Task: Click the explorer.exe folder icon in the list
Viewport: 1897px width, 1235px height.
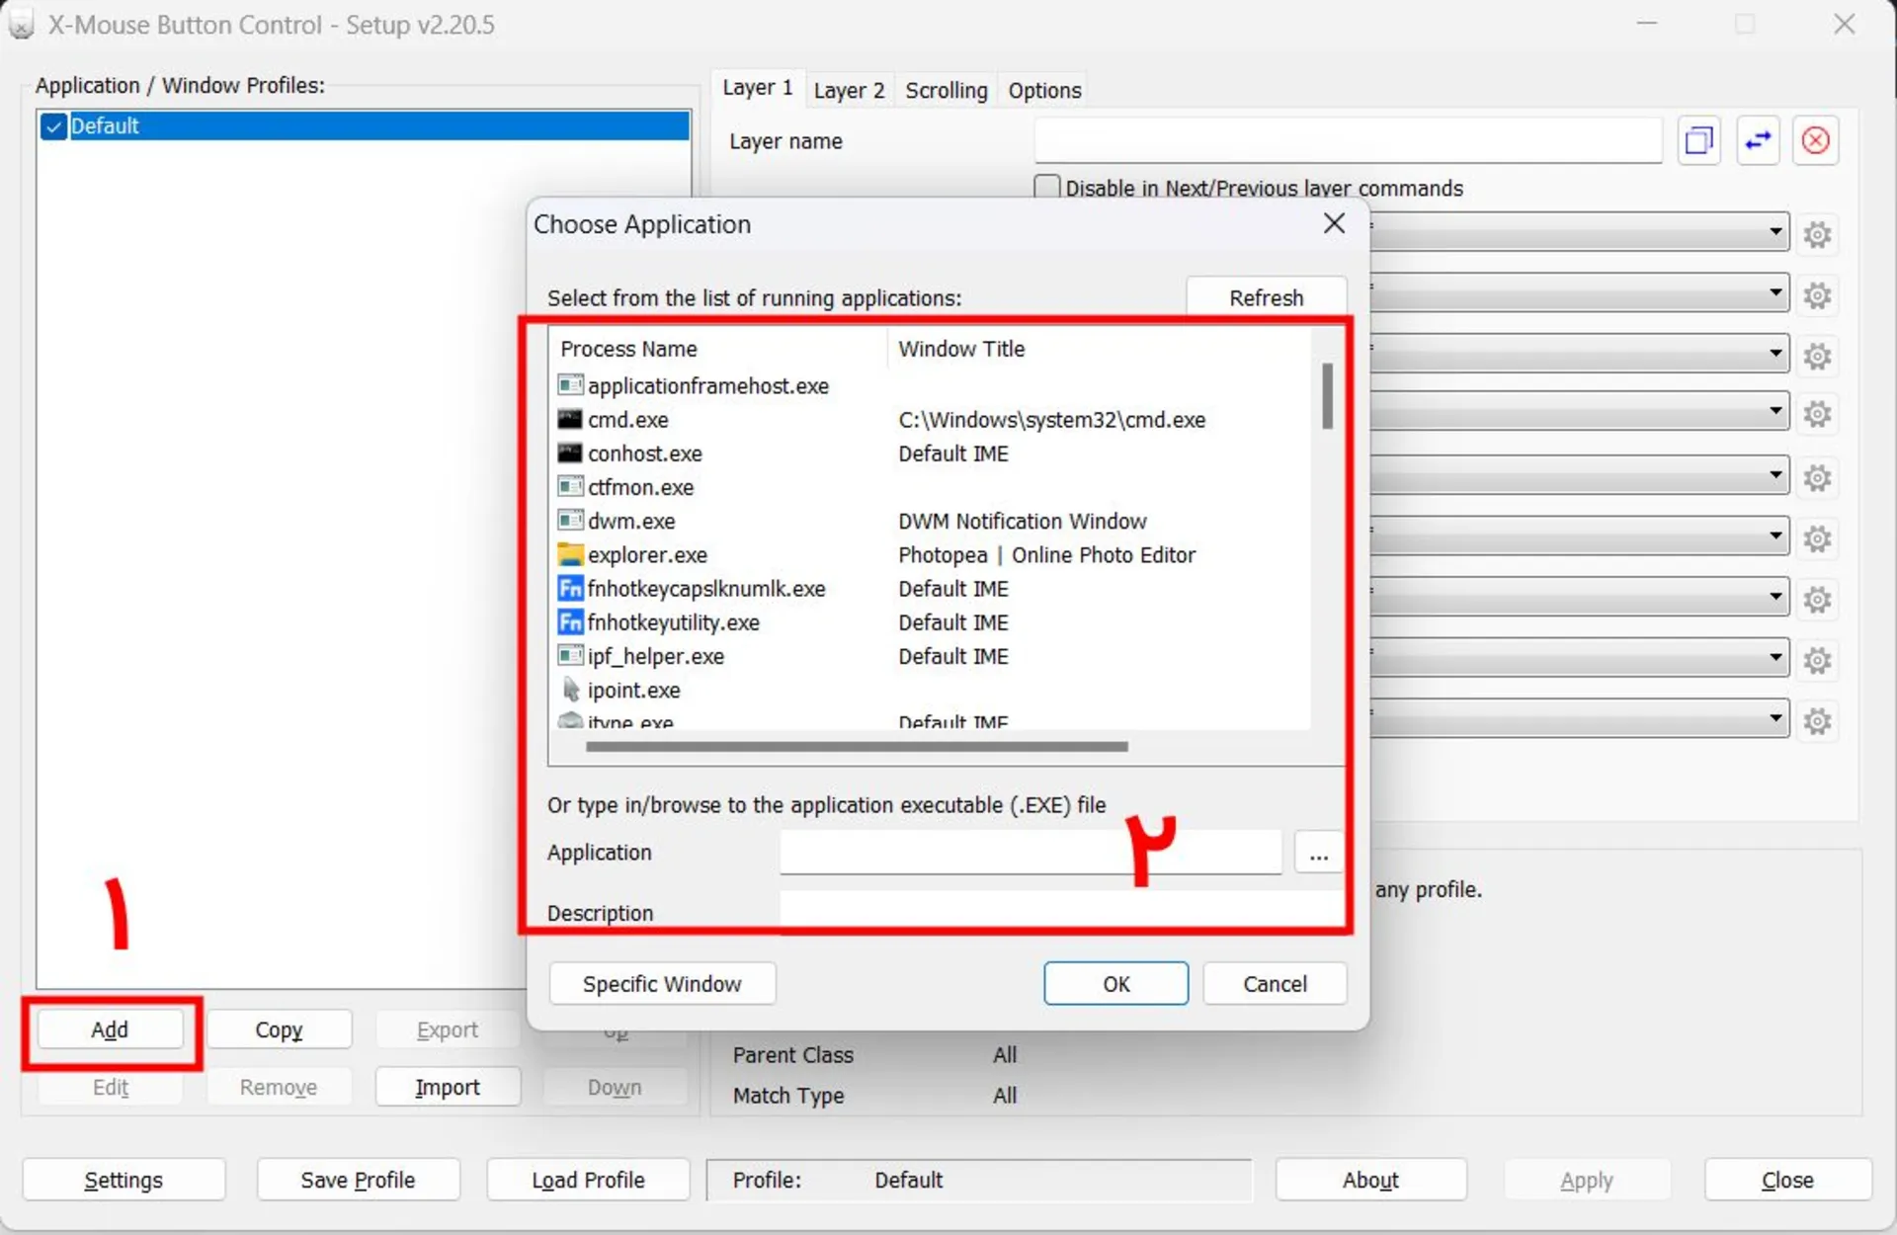Action: 570,554
